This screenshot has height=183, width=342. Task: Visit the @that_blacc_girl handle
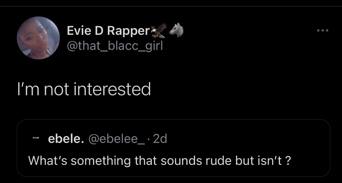114,45
